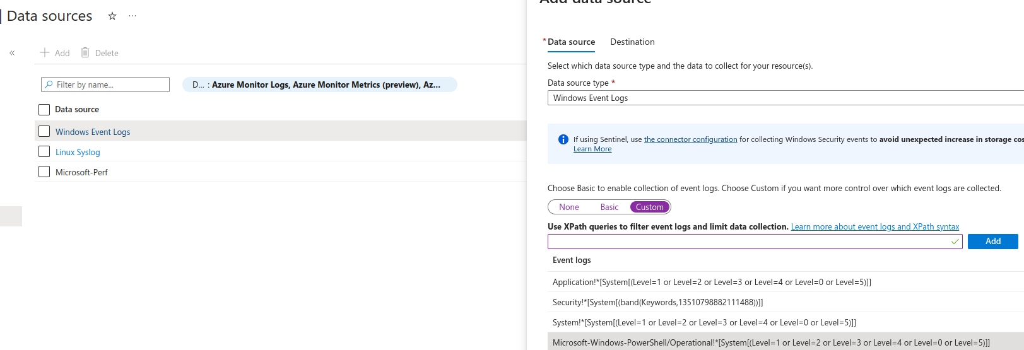Check the Microsoft-Perf row checkbox
Screen dimensions: 1024x350
44,172
